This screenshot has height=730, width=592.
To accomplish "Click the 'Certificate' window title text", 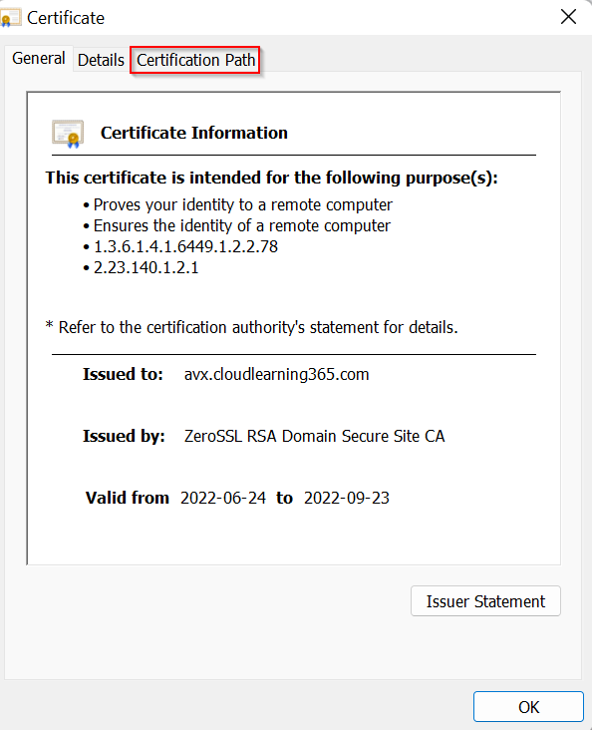I will 66,18.
